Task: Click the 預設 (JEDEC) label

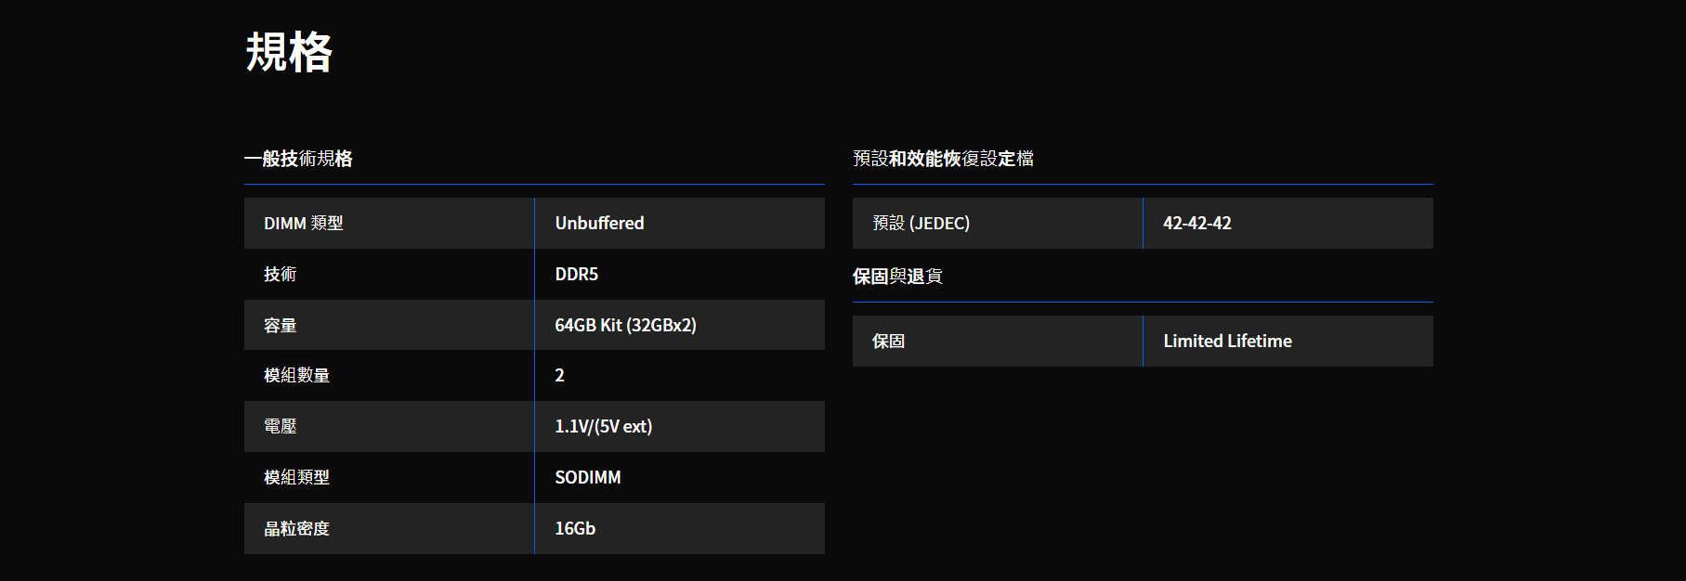Action: tap(921, 223)
